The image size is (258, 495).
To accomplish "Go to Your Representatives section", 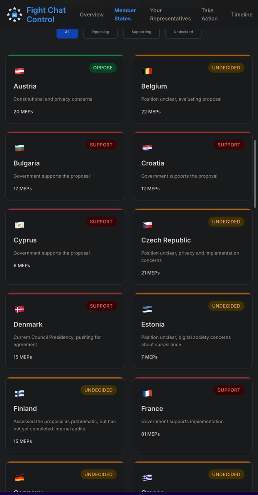I will (170, 14).
